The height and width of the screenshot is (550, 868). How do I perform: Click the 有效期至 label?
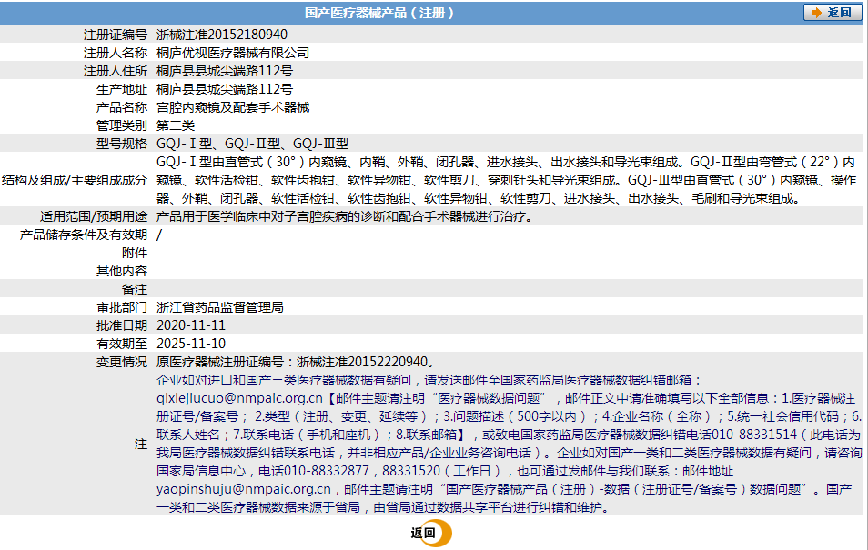click(x=122, y=344)
